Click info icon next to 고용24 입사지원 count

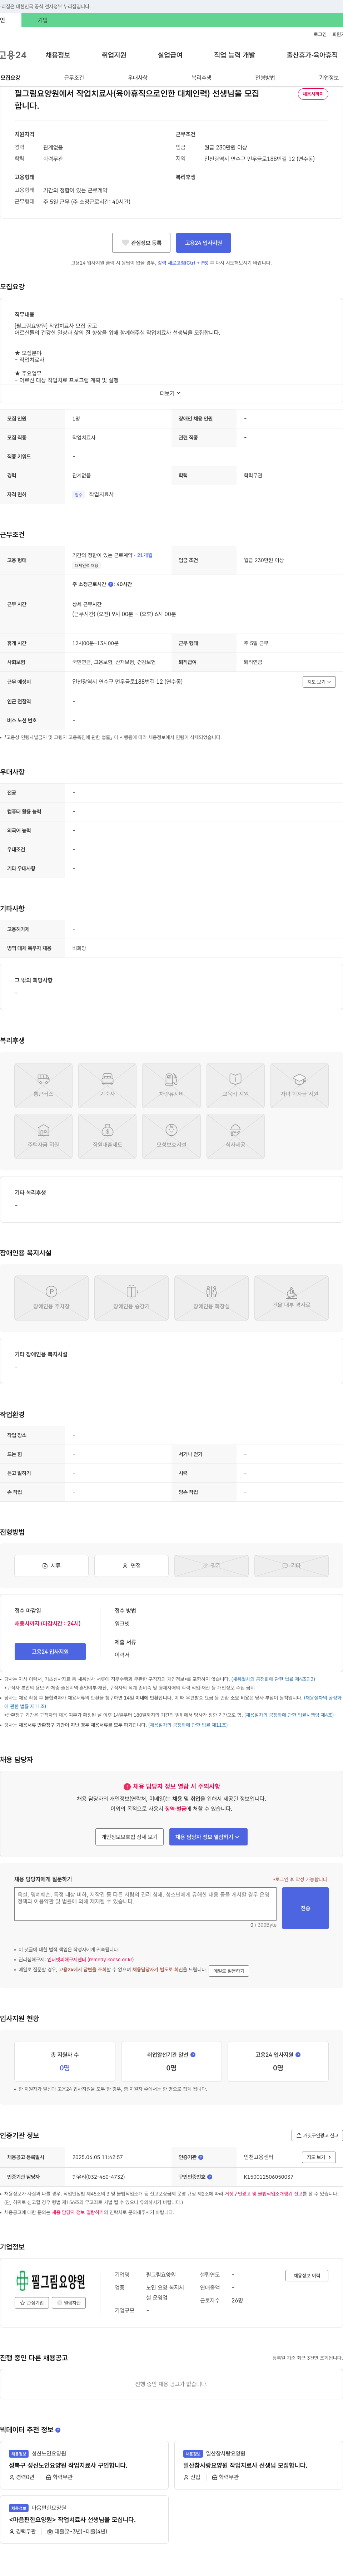click(298, 2055)
